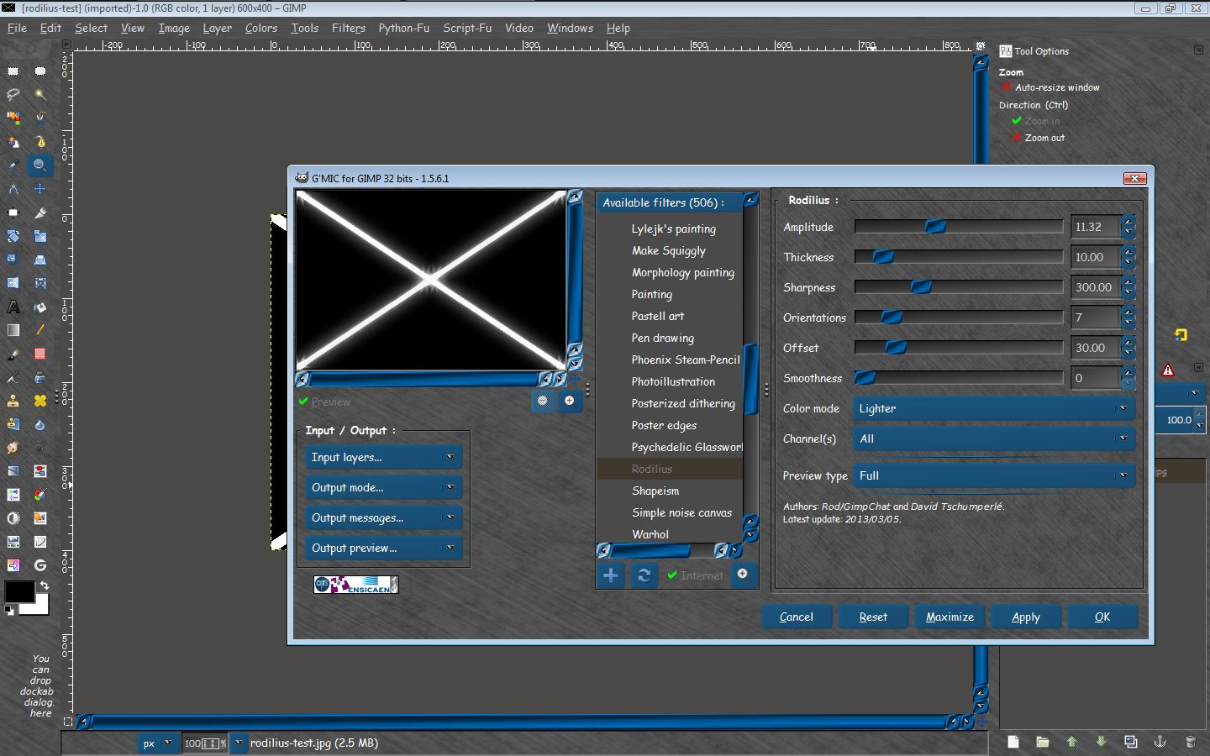Select the Ellipse Select tool
This screenshot has height=756, width=1210.
point(40,71)
